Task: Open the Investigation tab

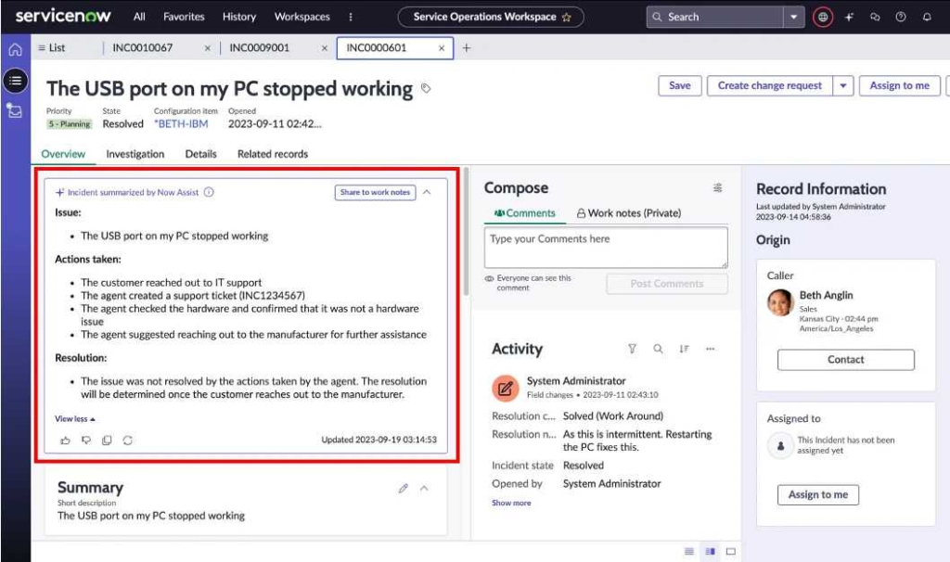Action: coord(135,154)
